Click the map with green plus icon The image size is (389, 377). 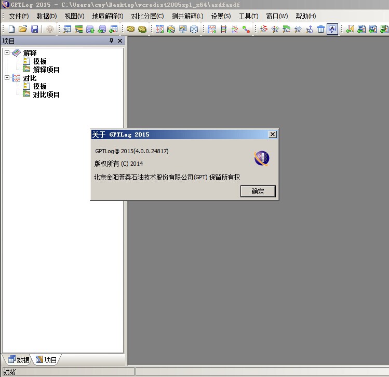pyautogui.click(x=171, y=29)
